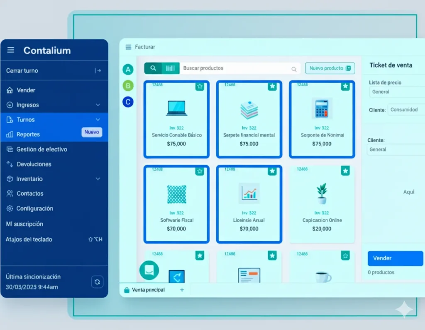Expand the Ingresos submenu chevron
425x330 pixels.
click(x=98, y=105)
